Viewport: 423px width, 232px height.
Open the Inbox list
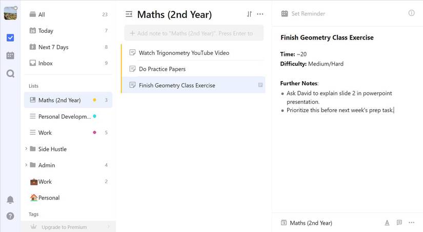point(68,63)
